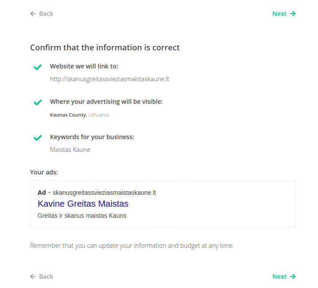Select the website URL http://skanusgreitassvieziasmaistaskaune.lt
Screen dimensions: 318x288
point(109,79)
